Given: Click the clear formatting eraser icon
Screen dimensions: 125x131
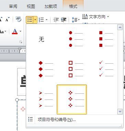Looking at the screenshot, I should pyautogui.click(x=19, y=19).
